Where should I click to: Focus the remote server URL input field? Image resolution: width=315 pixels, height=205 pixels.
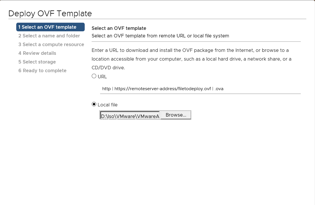(x=200, y=89)
